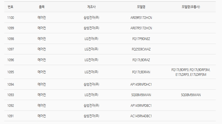Select model name AR09R5172HCN
The width and height of the screenshot is (222, 124).
[x=141, y=17]
